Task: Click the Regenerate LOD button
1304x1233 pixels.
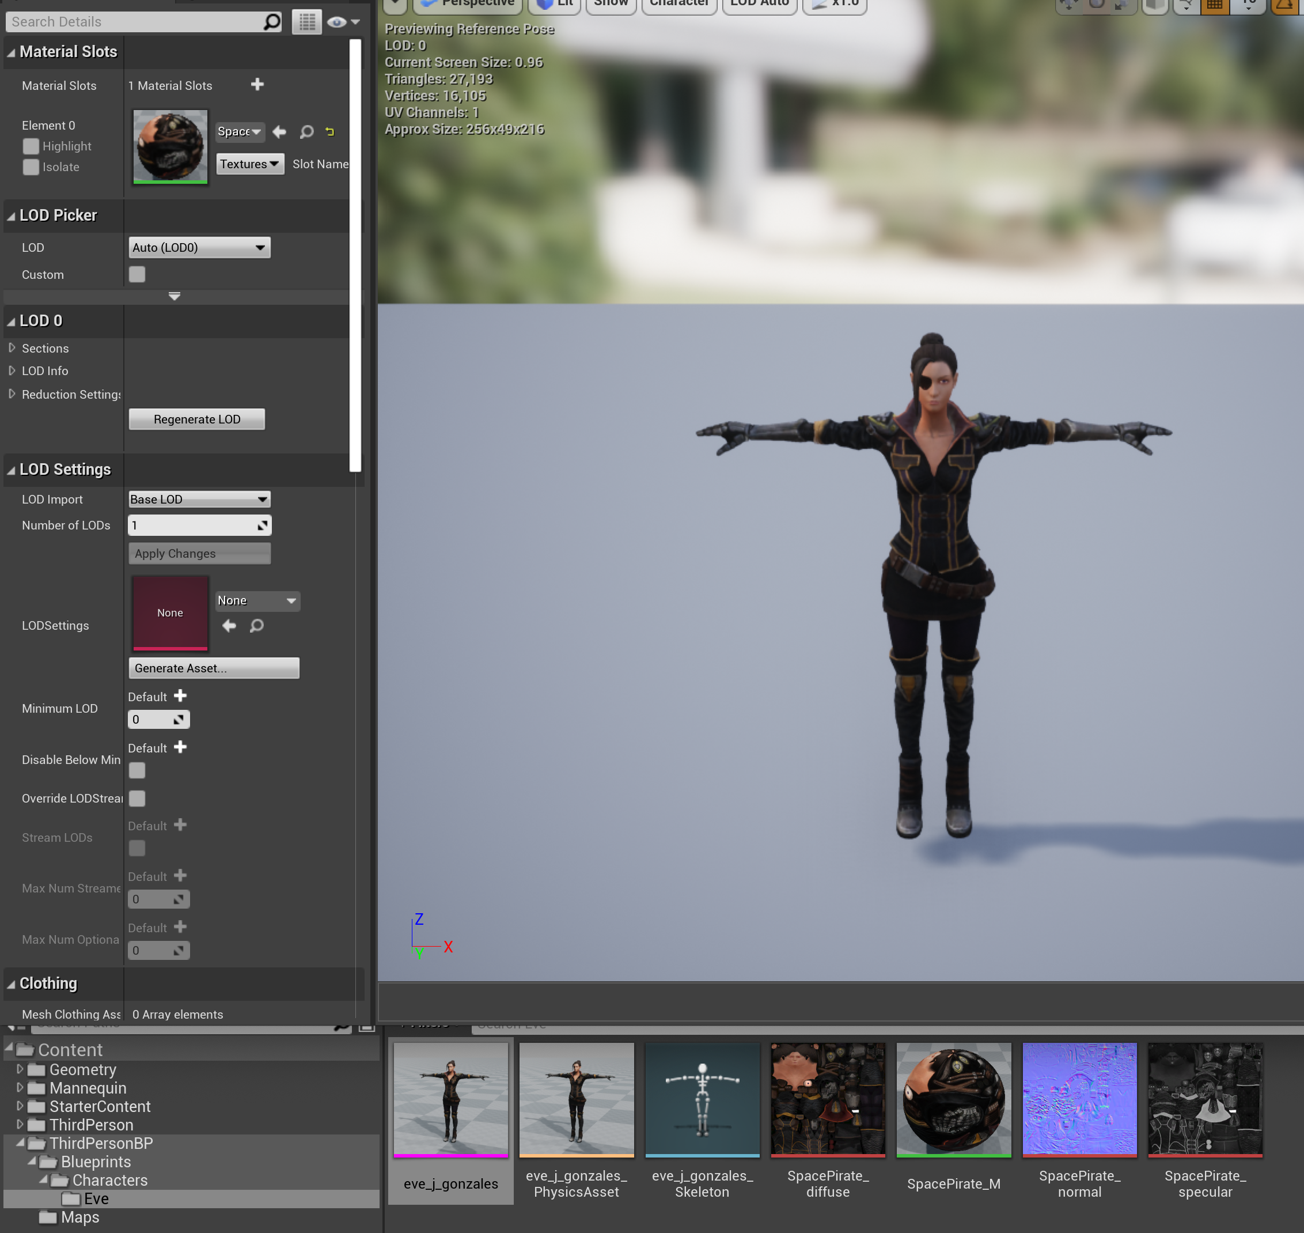Action: (x=196, y=419)
